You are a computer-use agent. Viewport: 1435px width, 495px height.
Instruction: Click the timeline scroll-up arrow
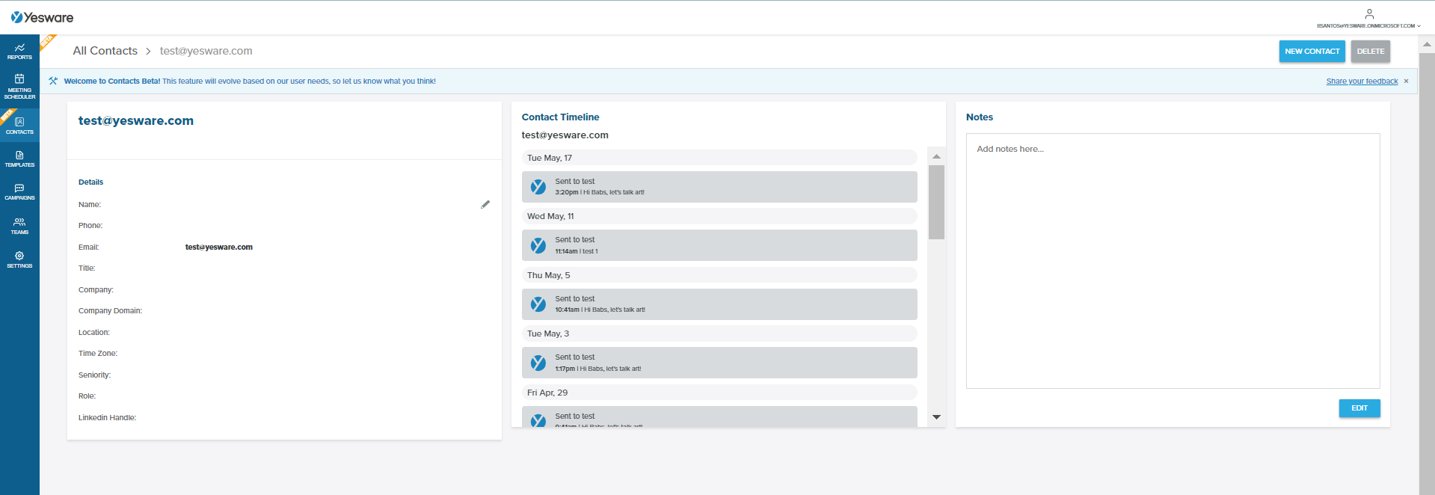click(x=936, y=156)
